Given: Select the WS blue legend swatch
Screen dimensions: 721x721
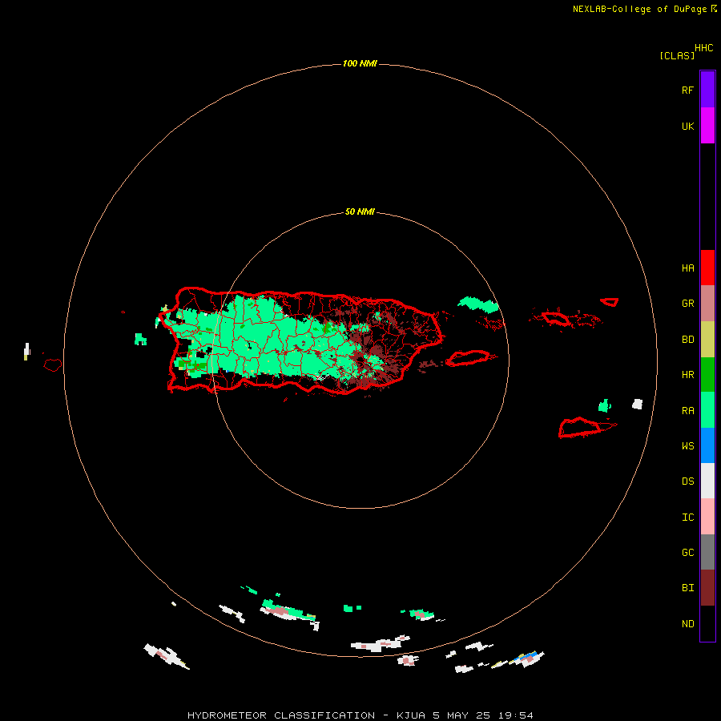Looking at the screenshot, I should click(x=707, y=445).
